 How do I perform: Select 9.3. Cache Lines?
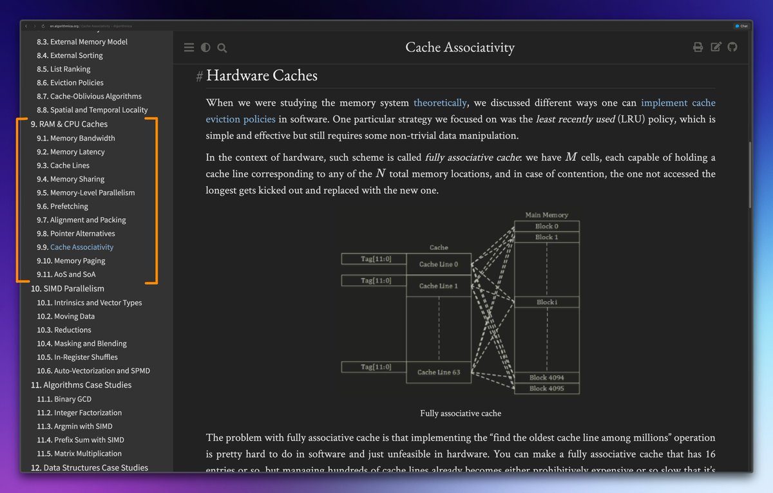pos(62,165)
